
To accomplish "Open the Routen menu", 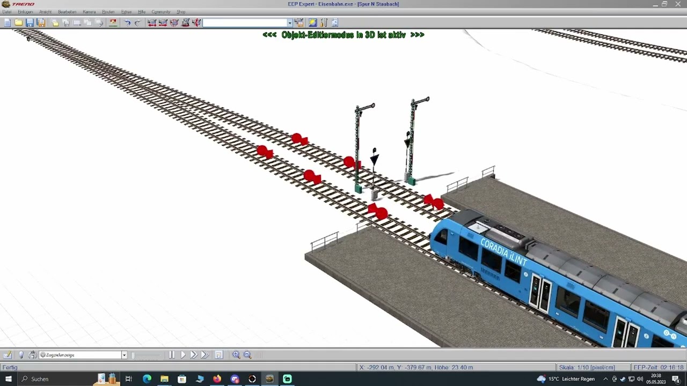I will [x=108, y=12].
